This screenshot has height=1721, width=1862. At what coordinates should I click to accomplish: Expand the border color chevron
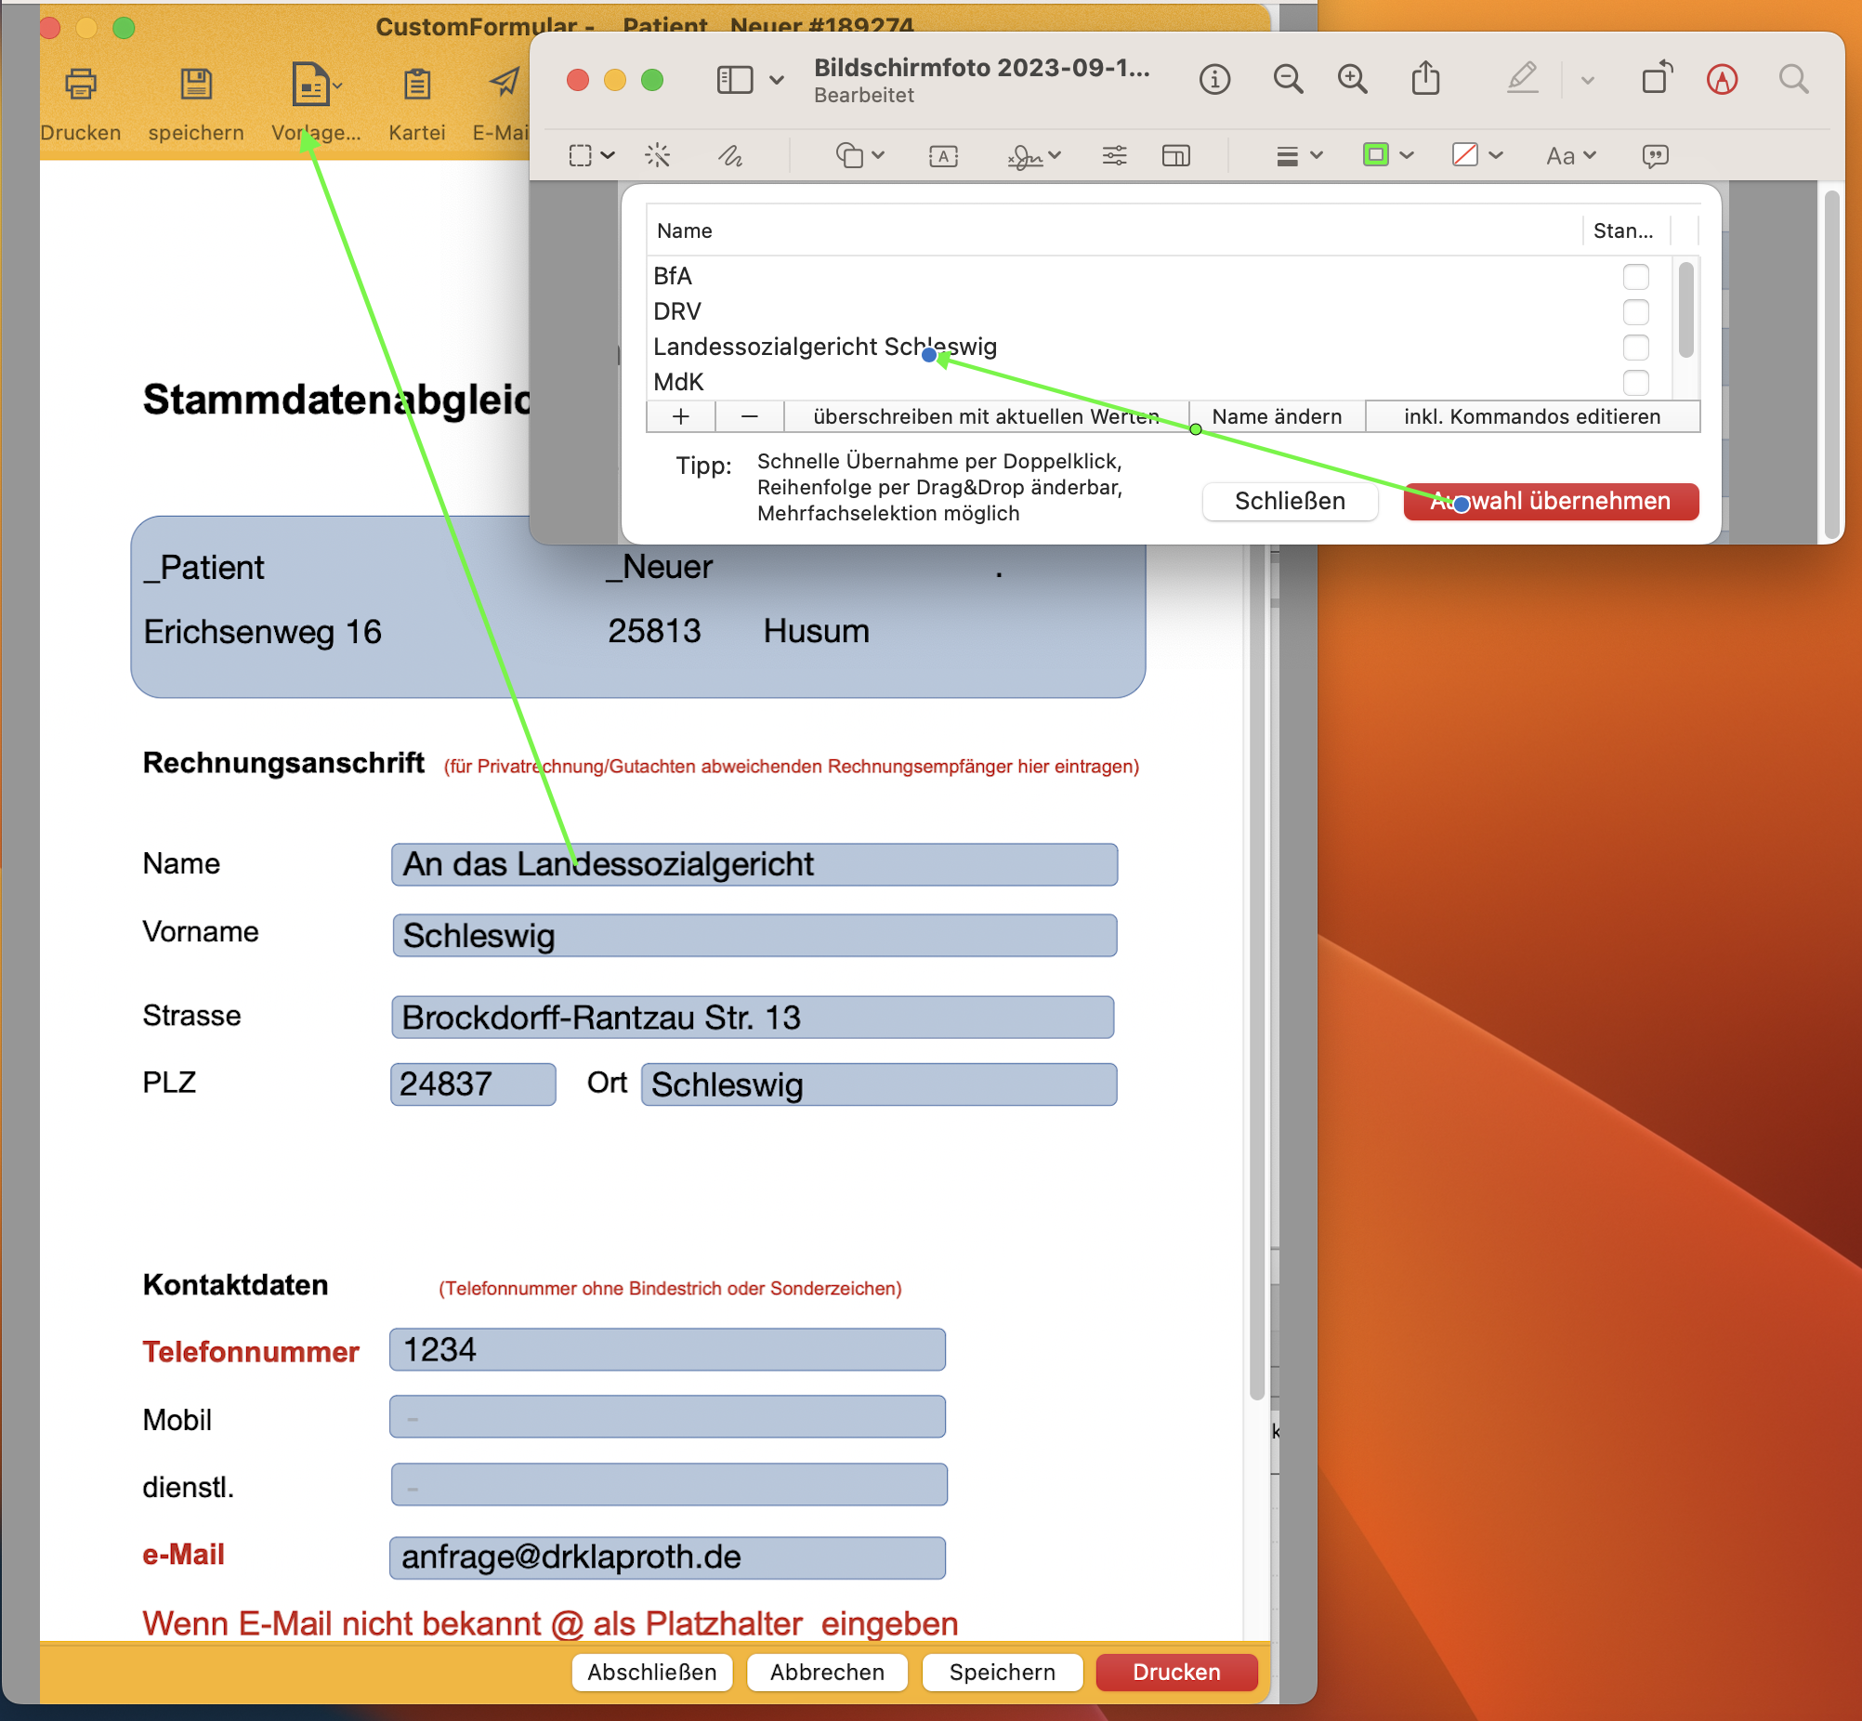1407,155
